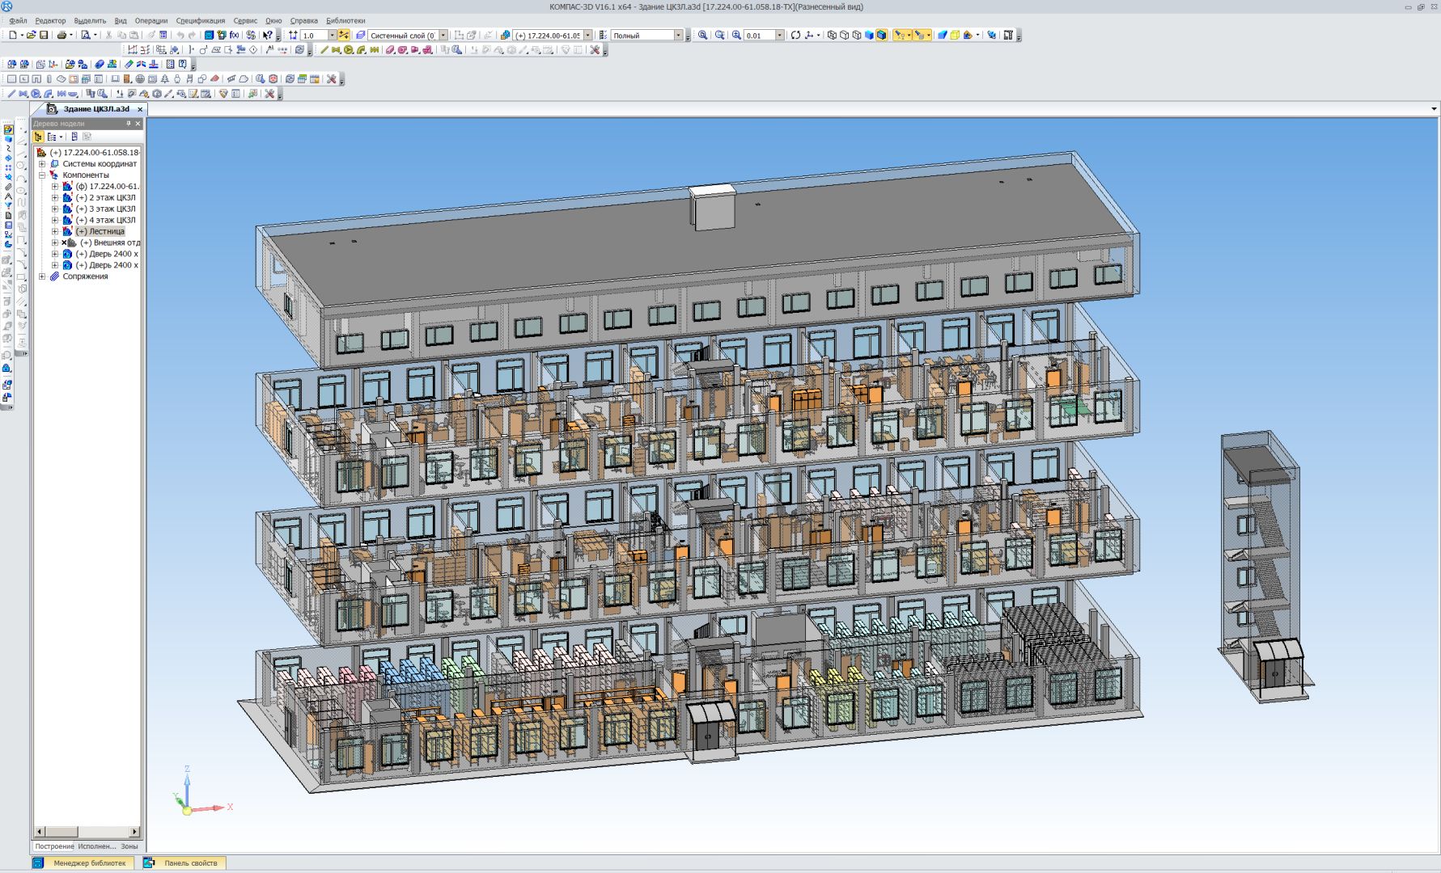Click the Менеджер библиотек button
Image resolution: width=1441 pixels, height=873 pixels.
click(89, 863)
